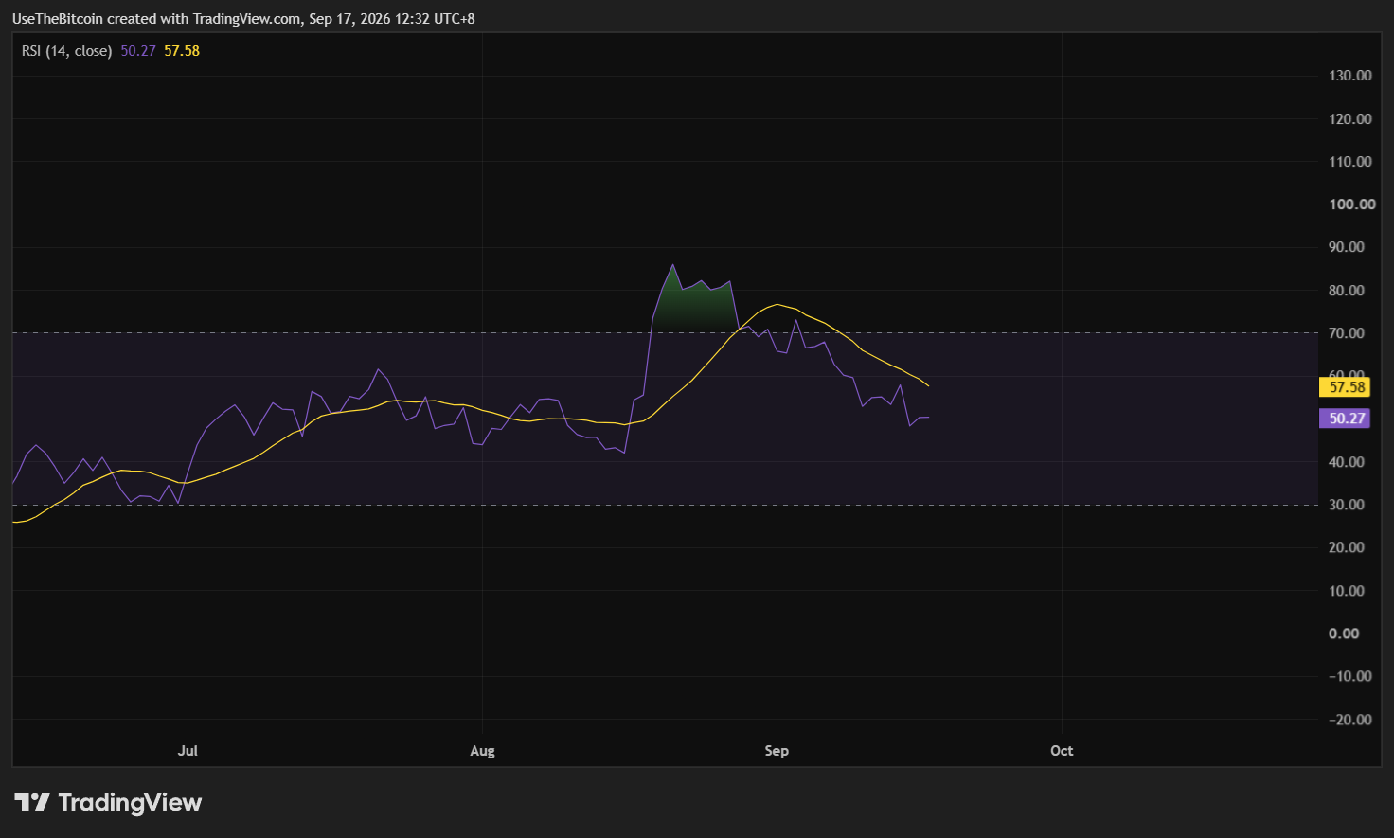
Task: Click the 'Jul' time axis label
Action: pos(188,751)
